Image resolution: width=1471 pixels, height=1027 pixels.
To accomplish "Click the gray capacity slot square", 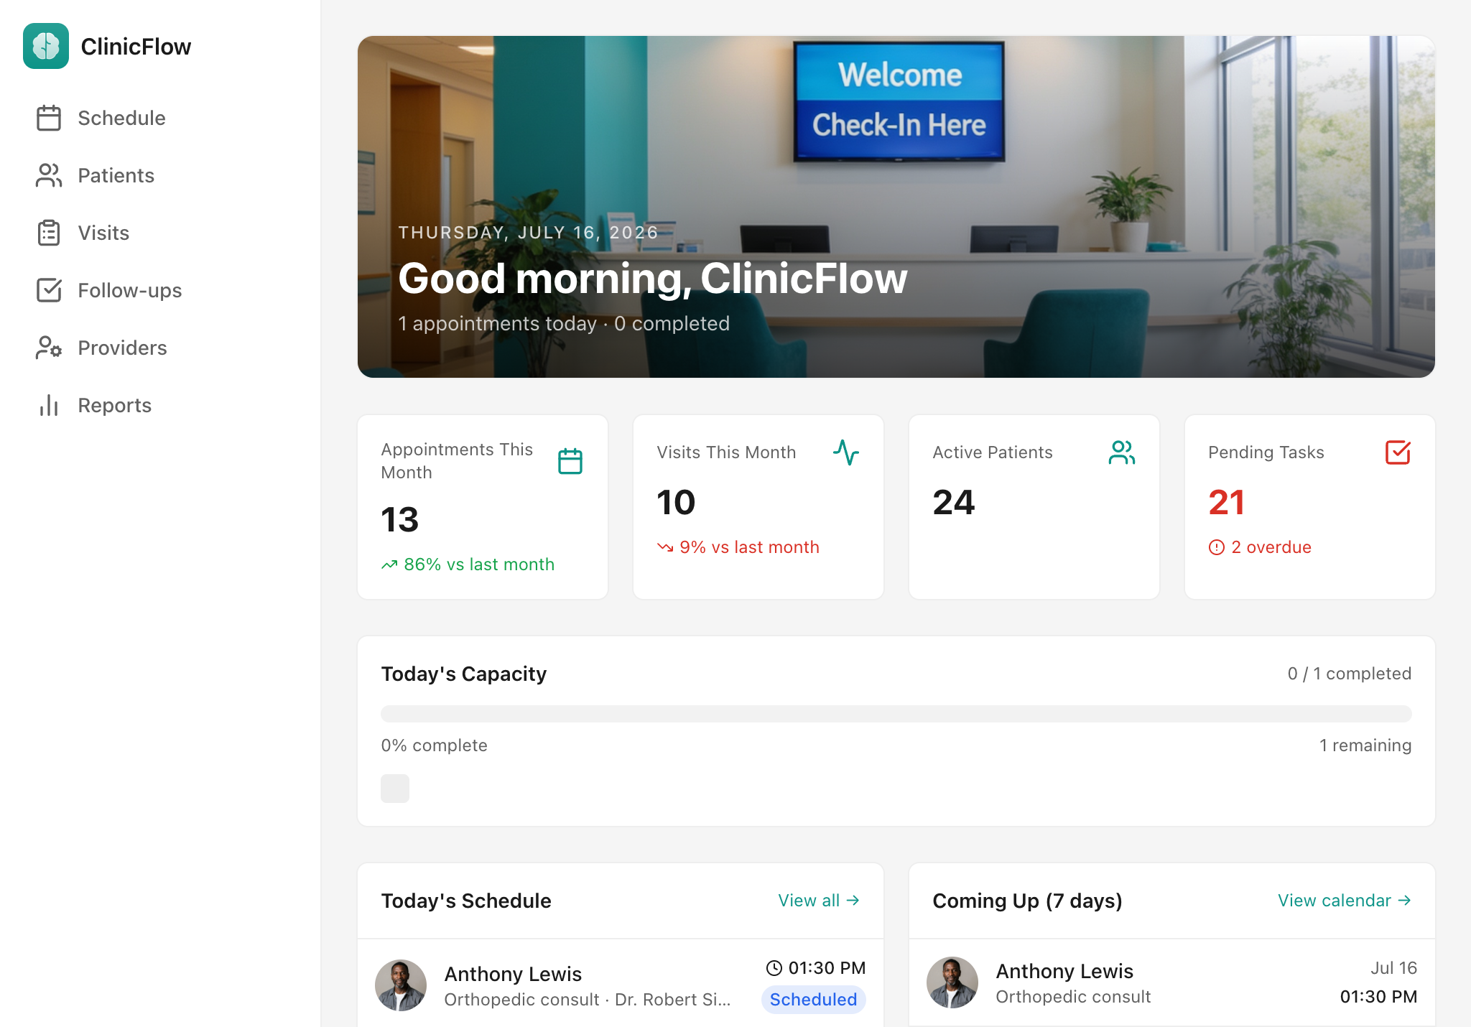I will [x=395, y=789].
